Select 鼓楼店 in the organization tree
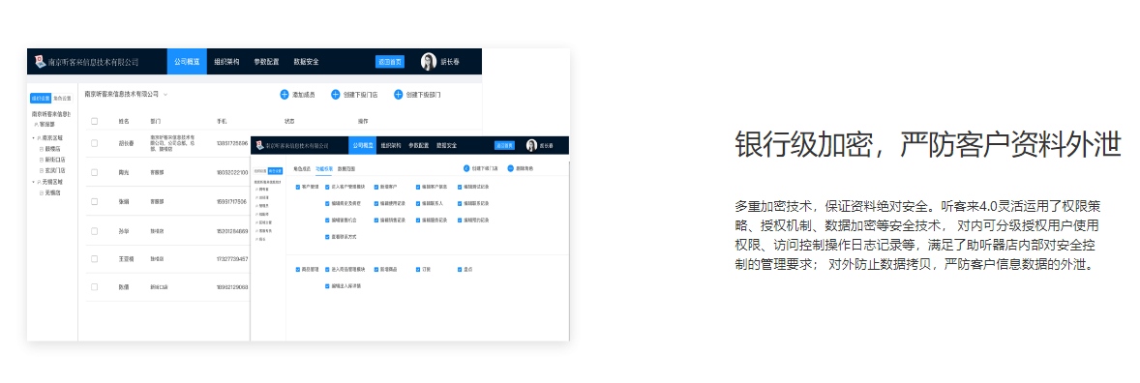Viewport: 1140px width, 383px height. (51, 148)
